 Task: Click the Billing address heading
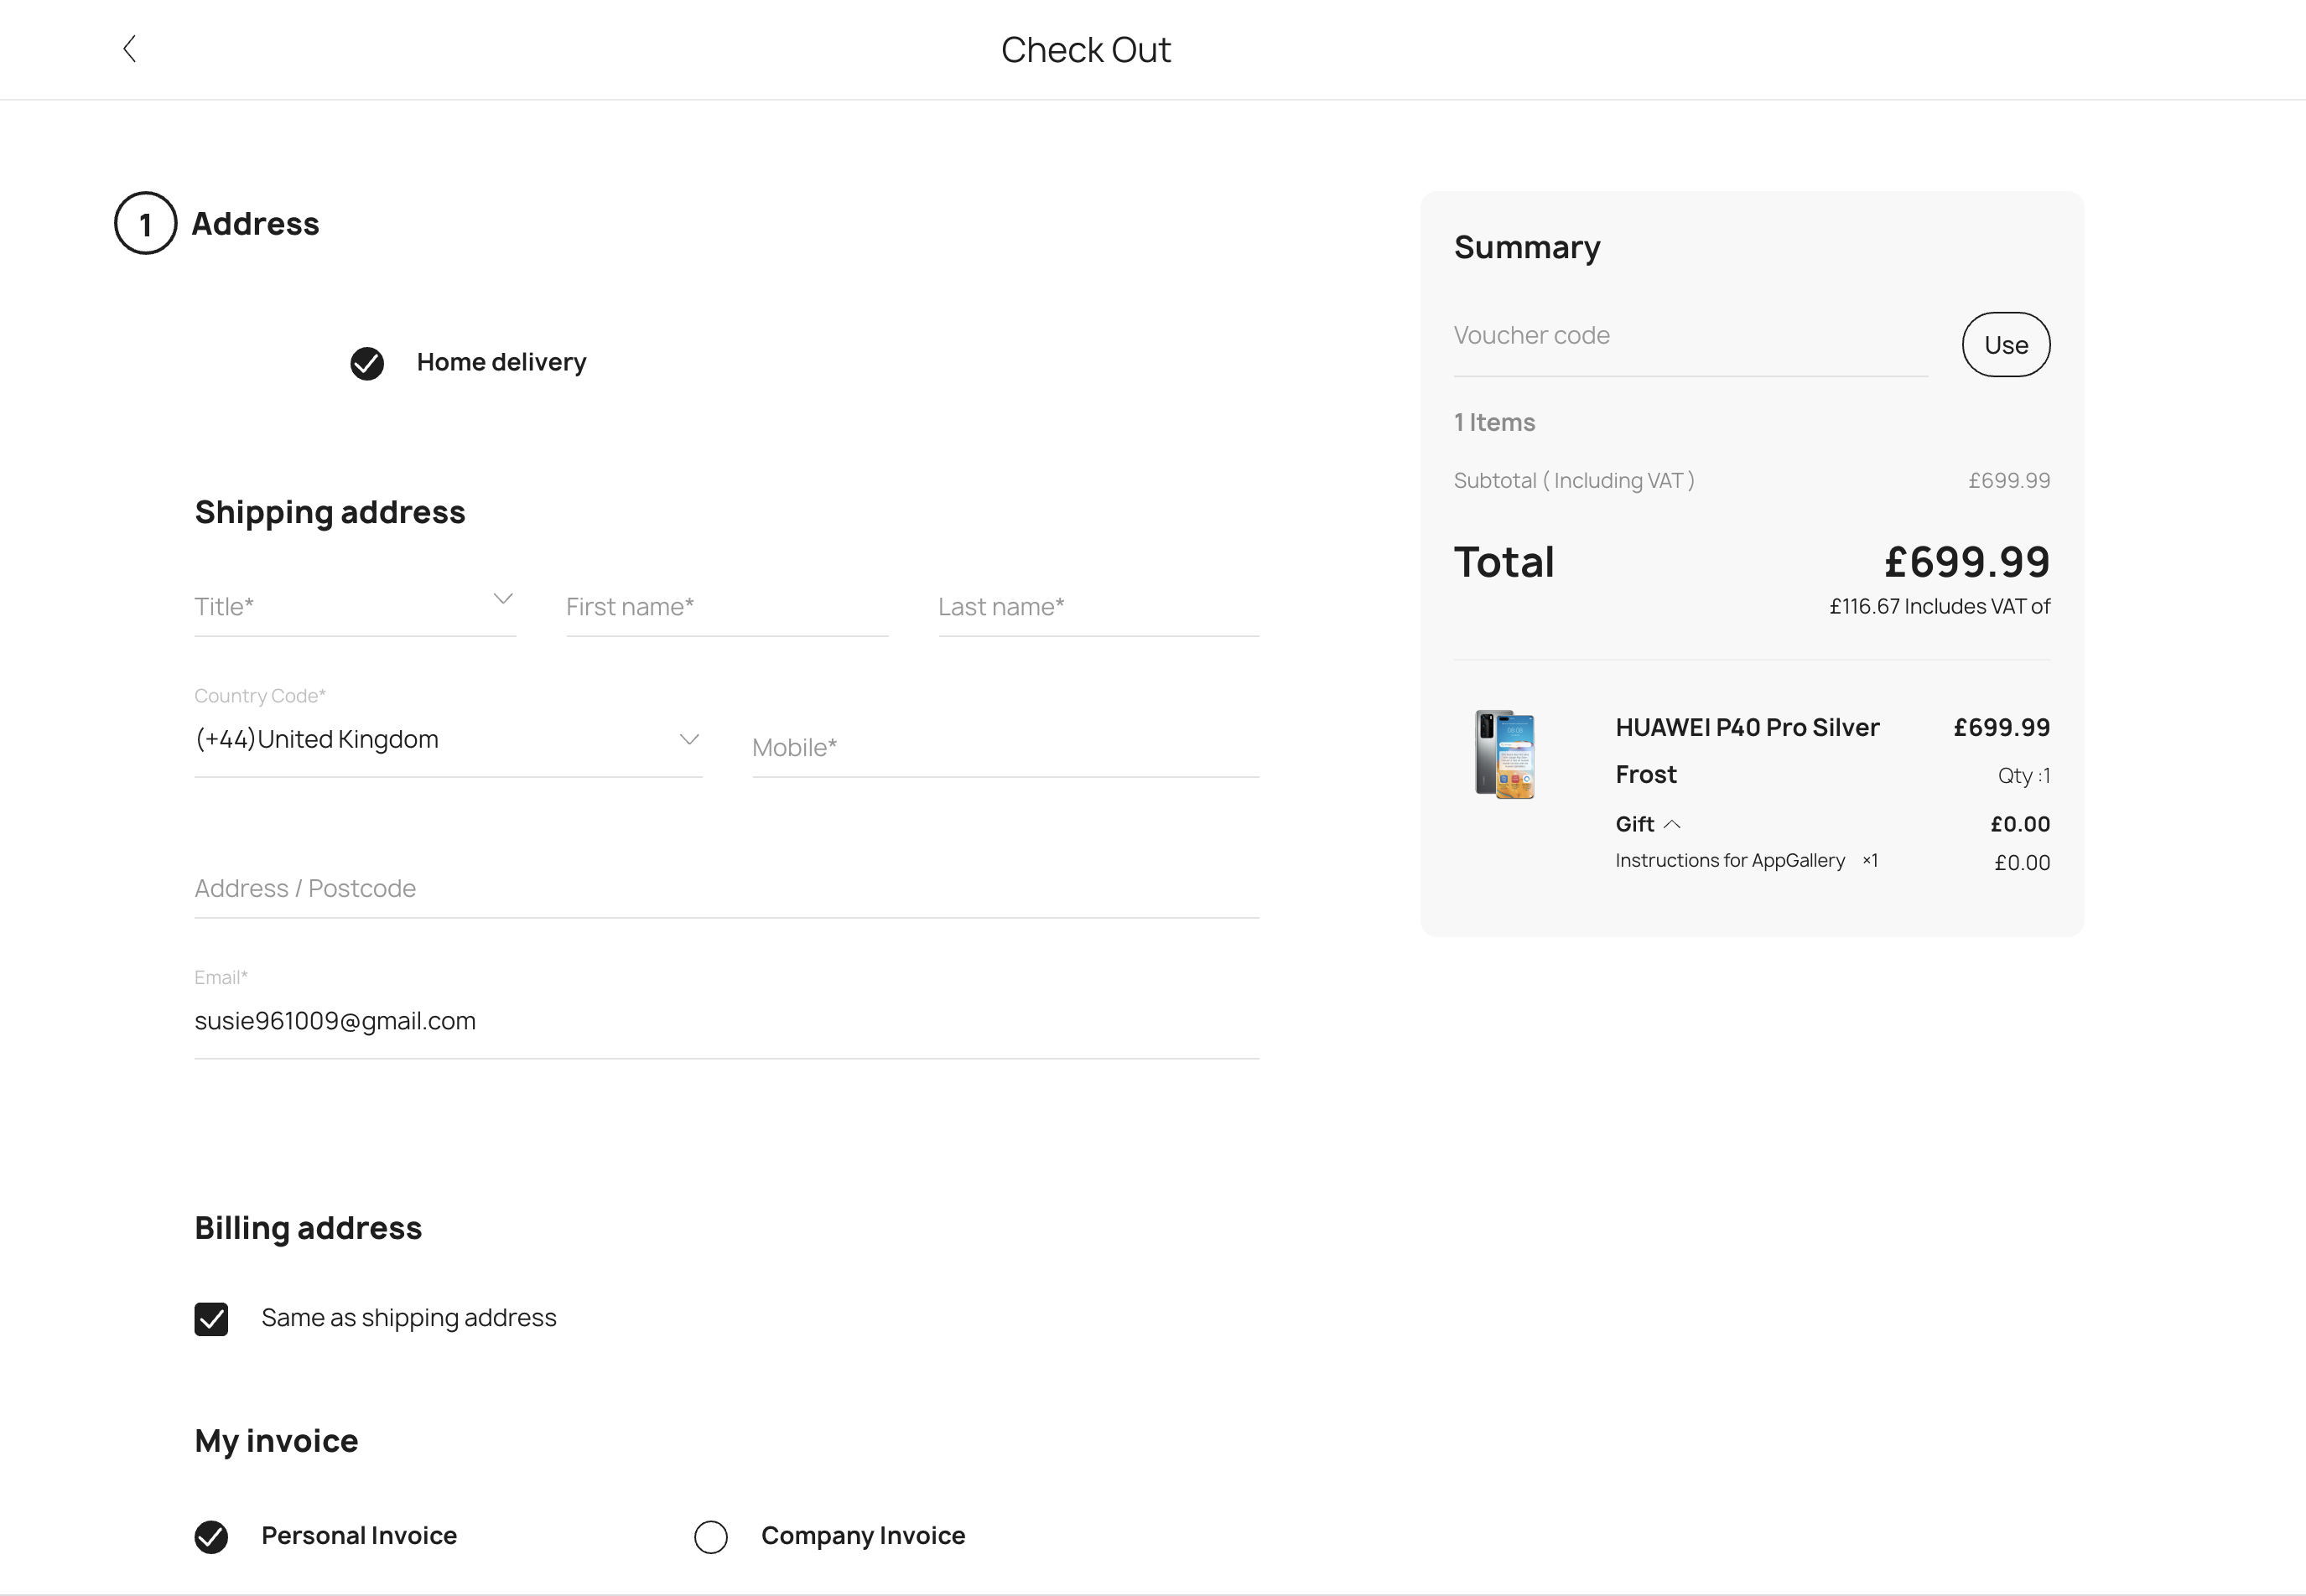(x=308, y=1228)
